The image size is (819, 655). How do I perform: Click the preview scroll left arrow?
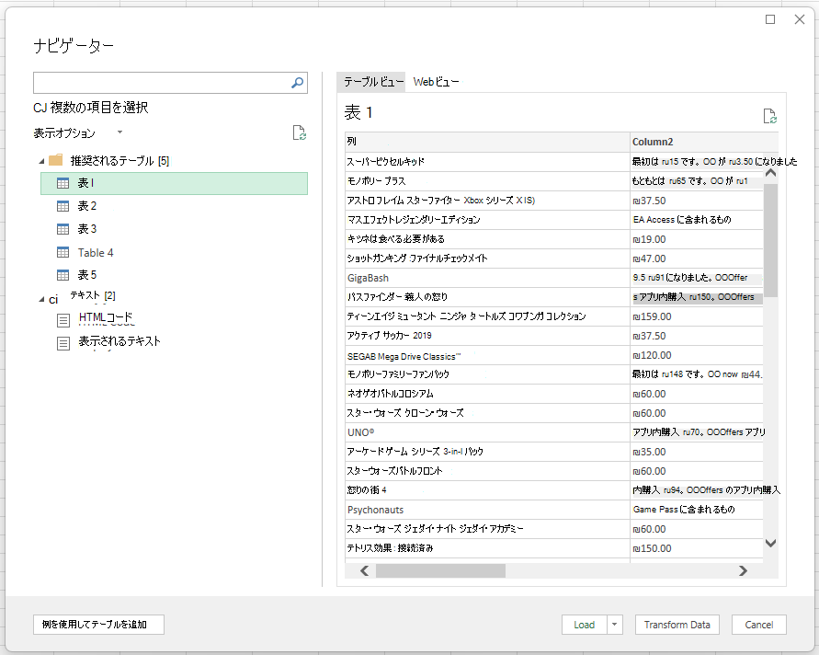[x=365, y=570]
